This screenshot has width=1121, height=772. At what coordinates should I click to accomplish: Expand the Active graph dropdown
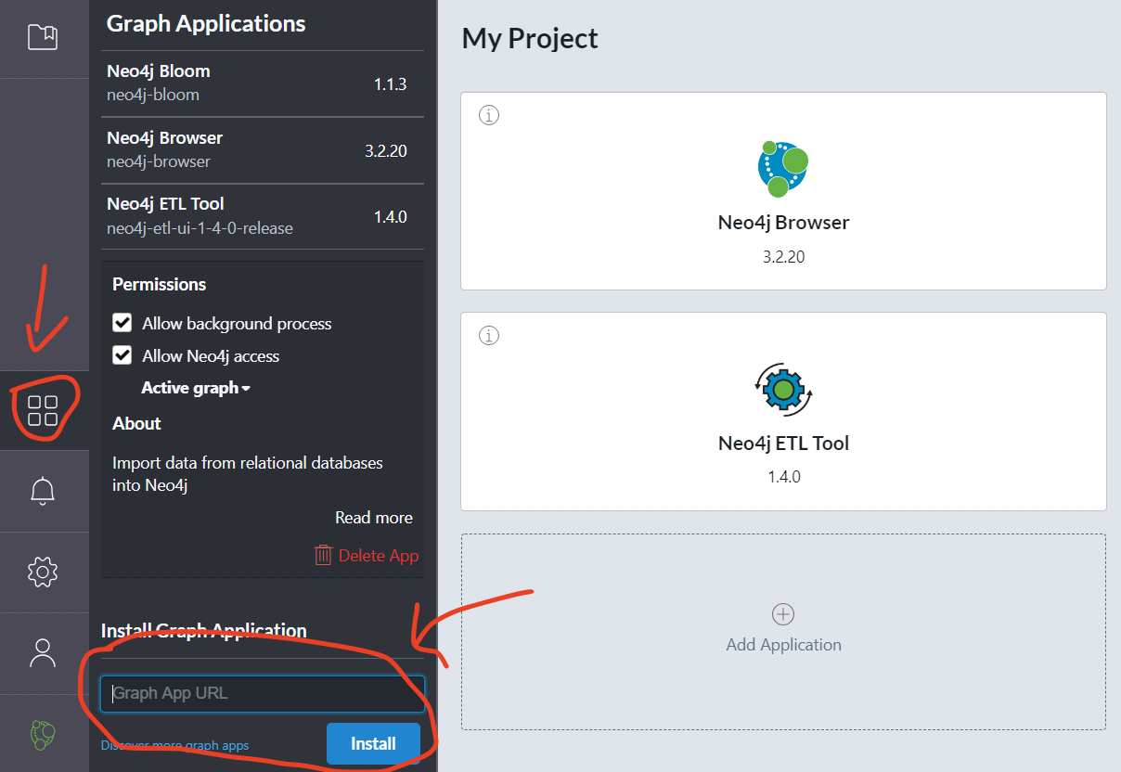pos(195,388)
